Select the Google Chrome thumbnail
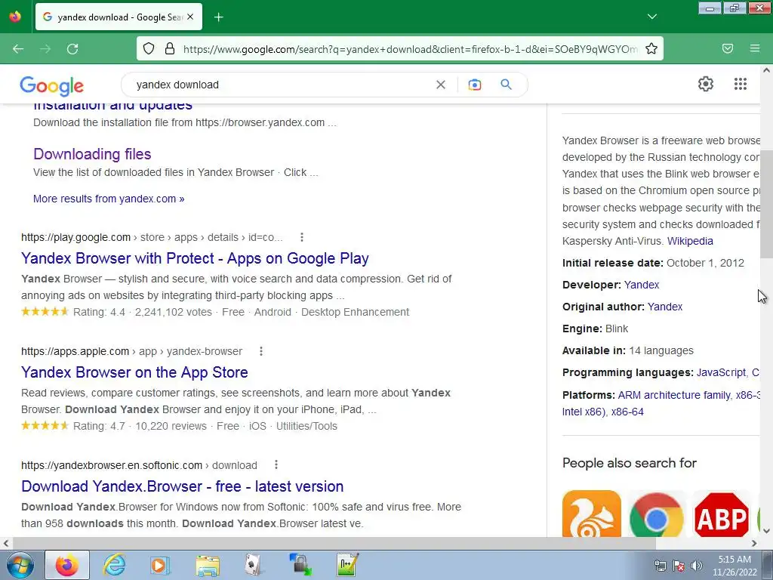773x580 pixels. point(656,514)
